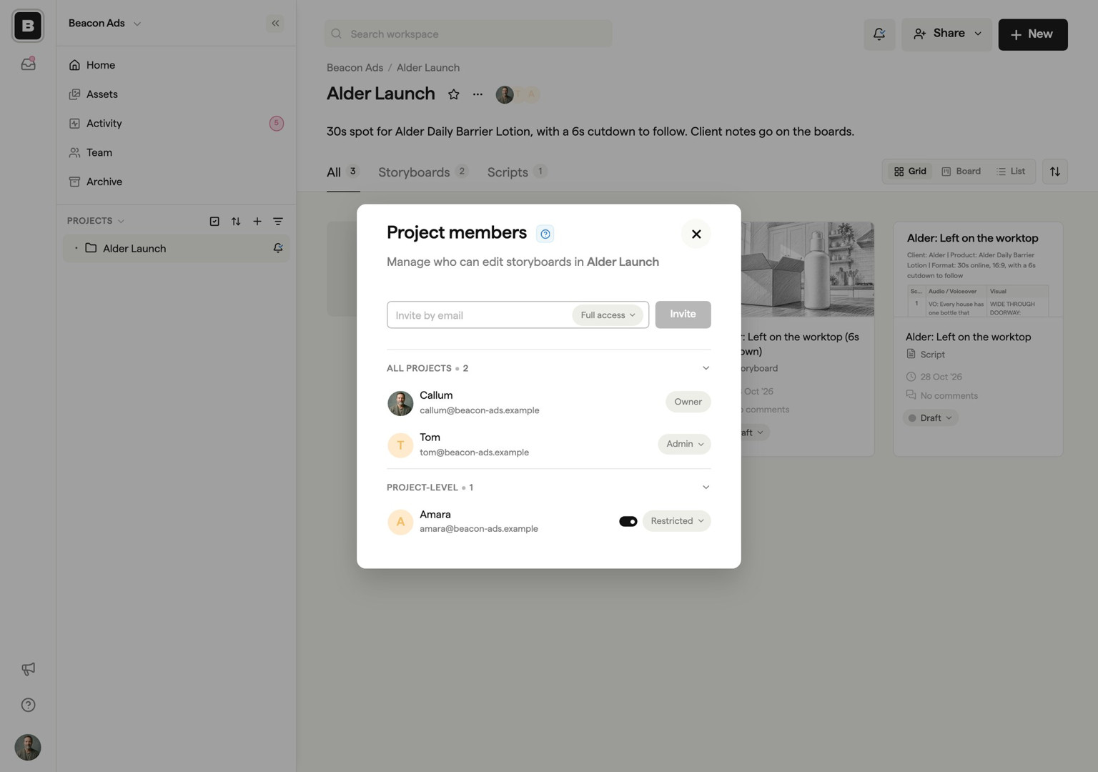The height and width of the screenshot is (772, 1098).
Task: Go to Home in sidebar
Action: (x=176, y=65)
